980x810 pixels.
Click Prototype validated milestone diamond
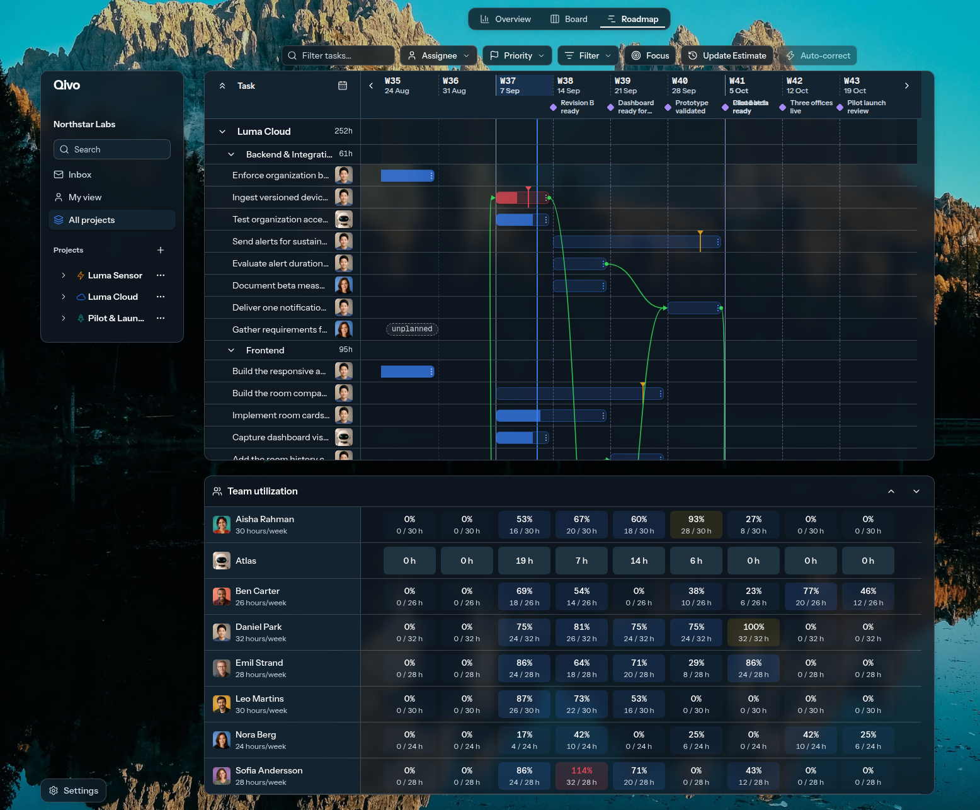(668, 108)
